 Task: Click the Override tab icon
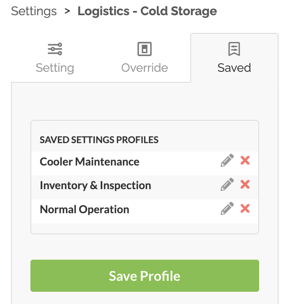tap(145, 49)
